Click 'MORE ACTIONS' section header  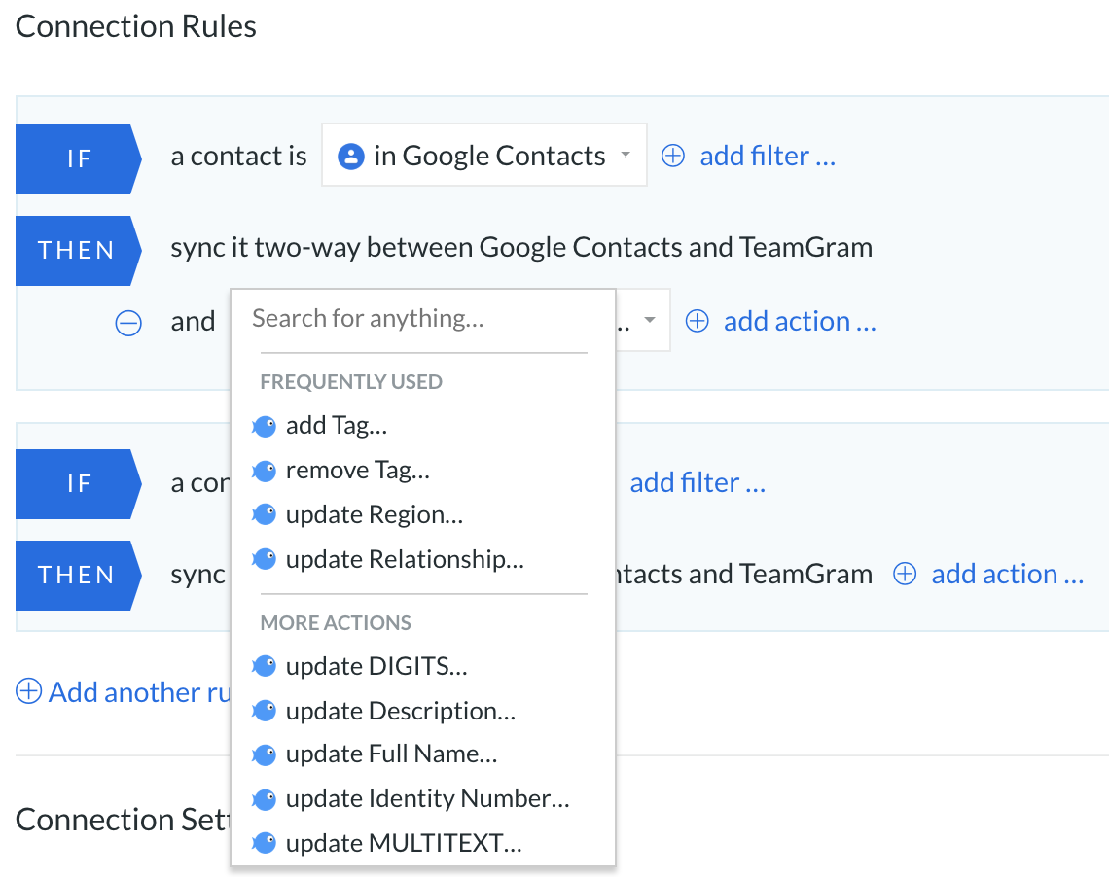(336, 623)
